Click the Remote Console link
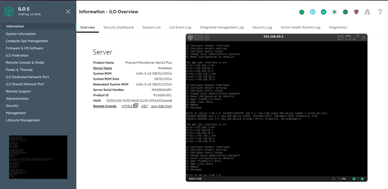 [105, 106]
